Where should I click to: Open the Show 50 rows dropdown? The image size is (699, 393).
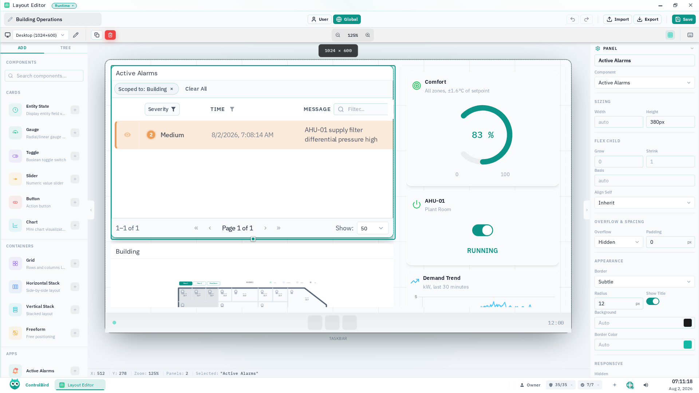(x=372, y=228)
